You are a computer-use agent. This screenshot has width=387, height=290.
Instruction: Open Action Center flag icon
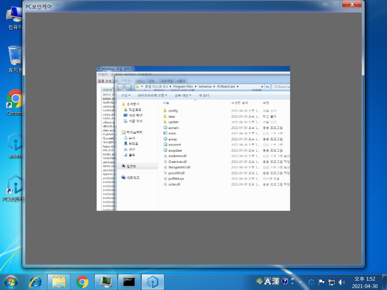pyautogui.click(x=321, y=282)
